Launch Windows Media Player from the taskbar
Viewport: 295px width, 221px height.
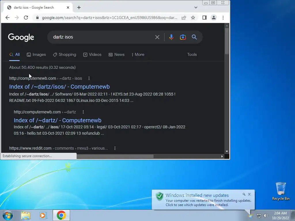click(x=43, y=215)
